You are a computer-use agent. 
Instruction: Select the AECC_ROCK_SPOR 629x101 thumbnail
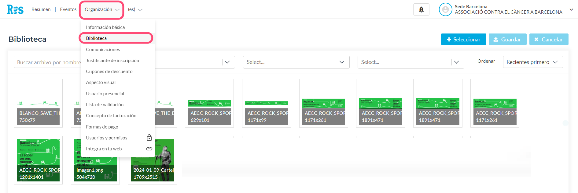(209, 103)
